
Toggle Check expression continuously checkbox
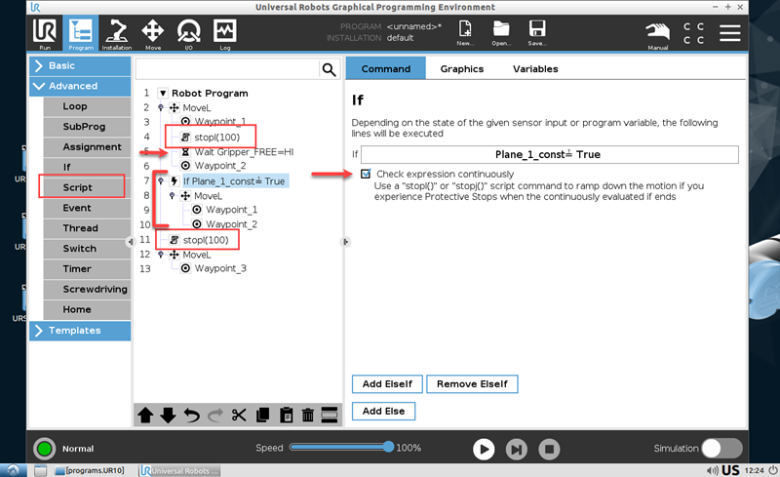366,174
